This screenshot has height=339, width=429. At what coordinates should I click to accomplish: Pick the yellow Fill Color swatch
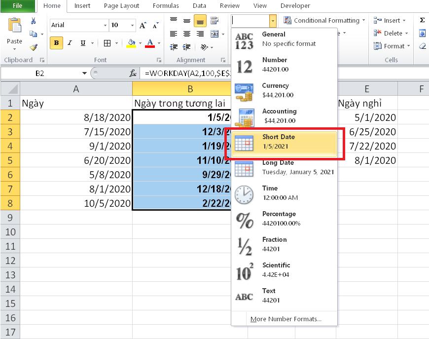pyautogui.click(x=132, y=43)
